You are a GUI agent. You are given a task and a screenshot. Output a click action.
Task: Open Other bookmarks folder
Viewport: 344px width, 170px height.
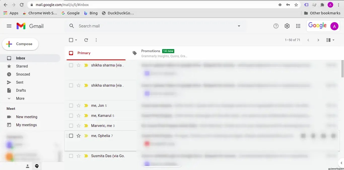pos(322,13)
